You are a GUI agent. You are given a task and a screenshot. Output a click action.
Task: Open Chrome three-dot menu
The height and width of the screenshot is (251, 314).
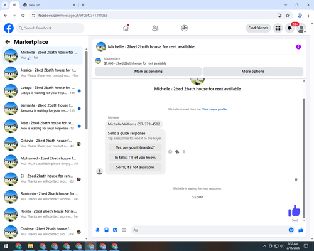308,16
